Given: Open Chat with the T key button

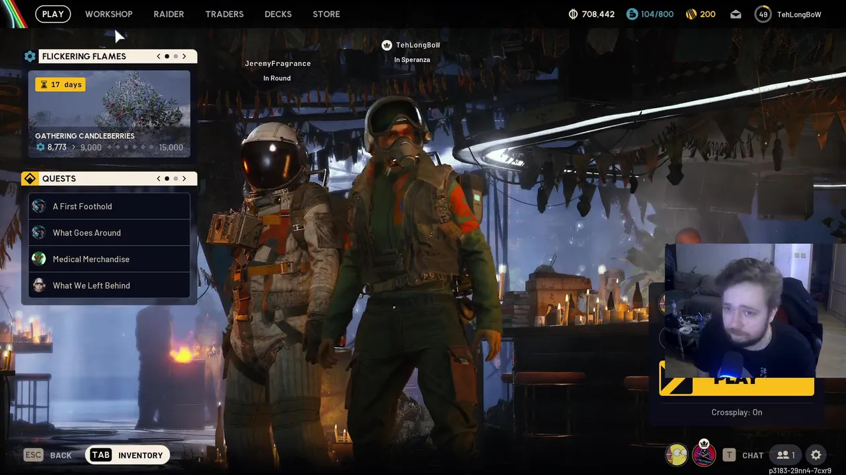Looking at the screenshot, I should [x=744, y=455].
